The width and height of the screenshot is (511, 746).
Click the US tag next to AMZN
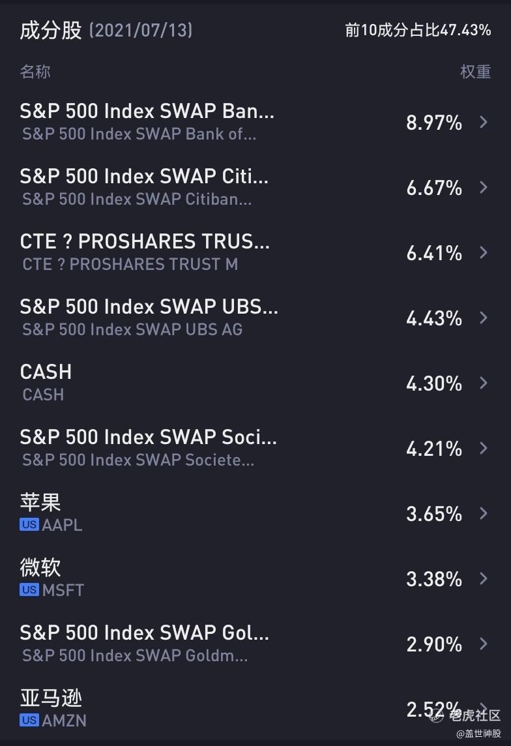tap(29, 721)
